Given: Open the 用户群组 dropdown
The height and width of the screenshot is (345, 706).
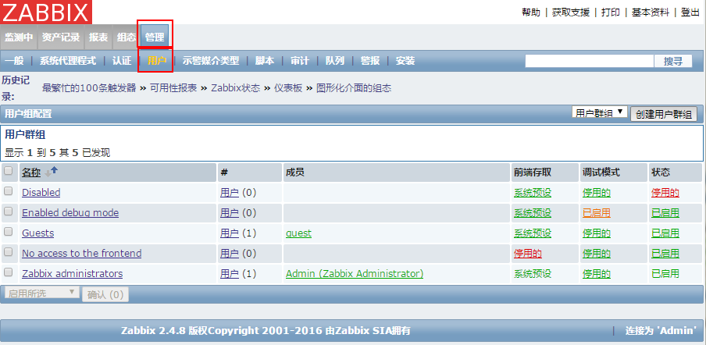Looking at the screenshot, I should tap(599, 112).
